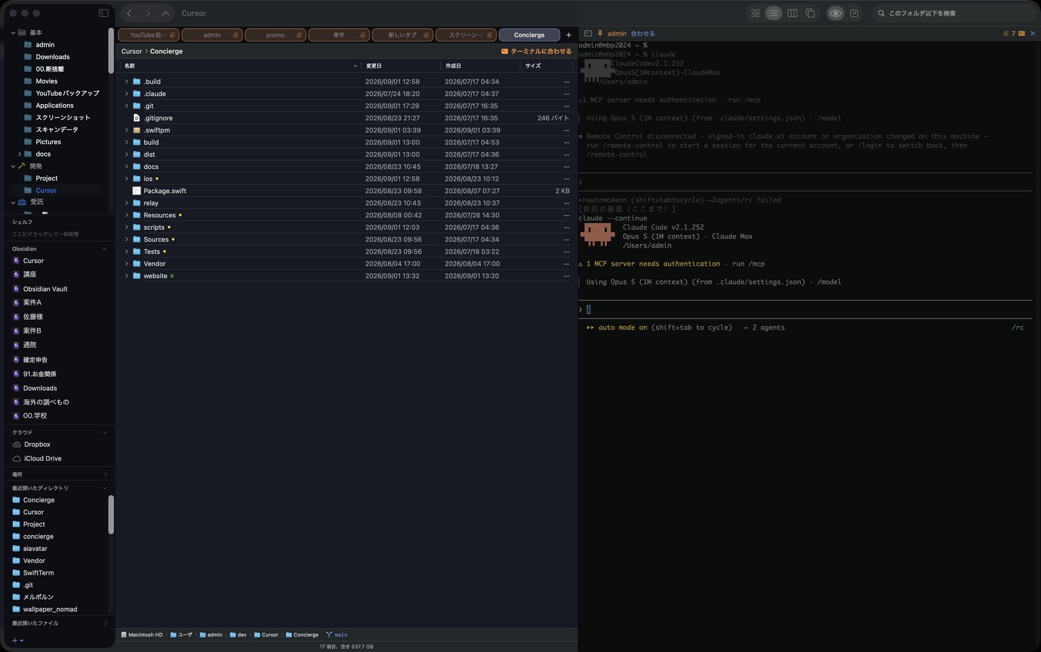The height and width of the screenshot is (652, 1041).
Task: Collapse the 開発 sidebar group
Action: tap(13, 166)
